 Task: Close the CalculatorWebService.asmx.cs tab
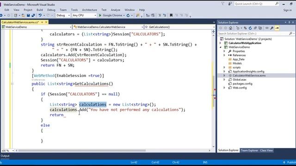[x=46, y=22]
